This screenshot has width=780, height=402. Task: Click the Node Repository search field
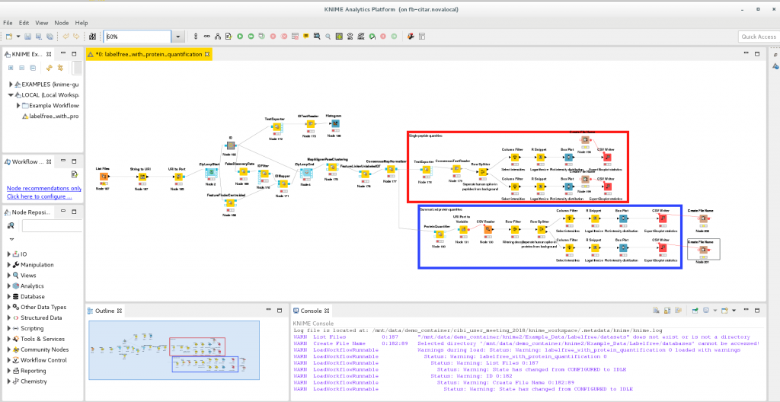tap(52, 226)
